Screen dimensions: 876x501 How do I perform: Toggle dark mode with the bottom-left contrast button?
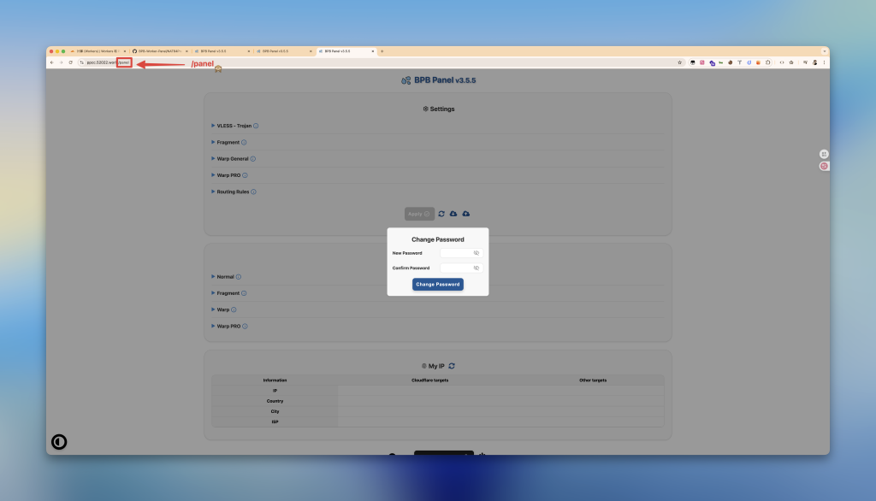[x=59, y=442]
